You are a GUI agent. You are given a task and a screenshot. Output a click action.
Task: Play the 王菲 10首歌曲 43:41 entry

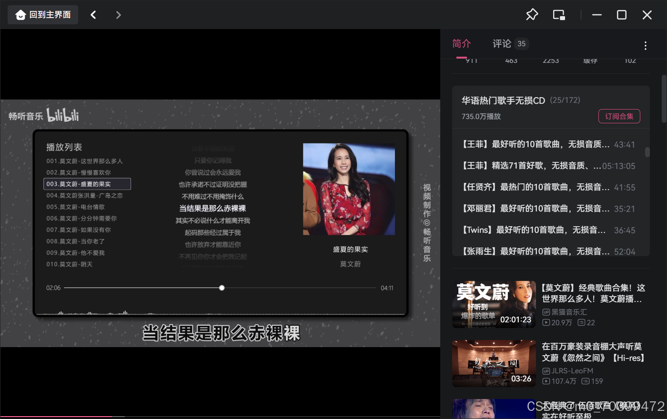coord(548,144)
